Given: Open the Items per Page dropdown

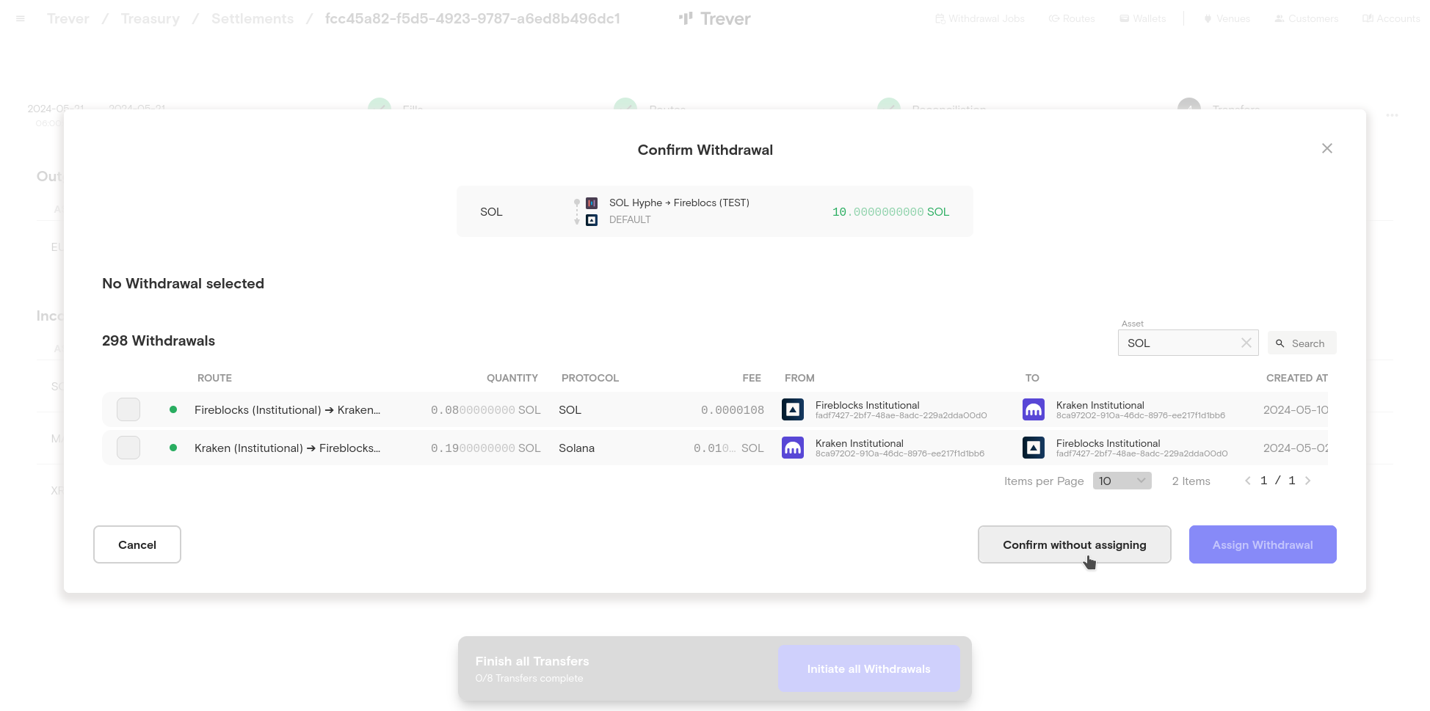Looking at the screenshot, I should coord(1121,481).
